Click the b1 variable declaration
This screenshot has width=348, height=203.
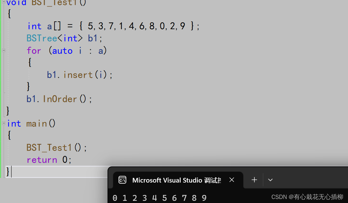click(92, 38)
